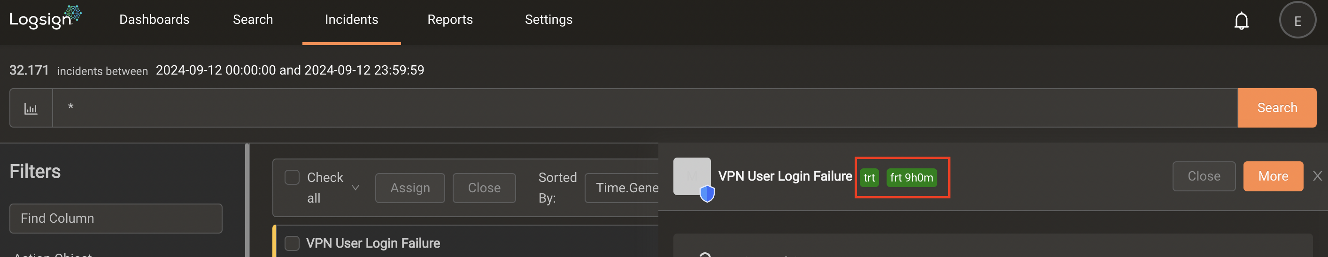This screenshot has width=1328, height=257.
Task: Open the Reports tab
Action: [x=449, y=20]
